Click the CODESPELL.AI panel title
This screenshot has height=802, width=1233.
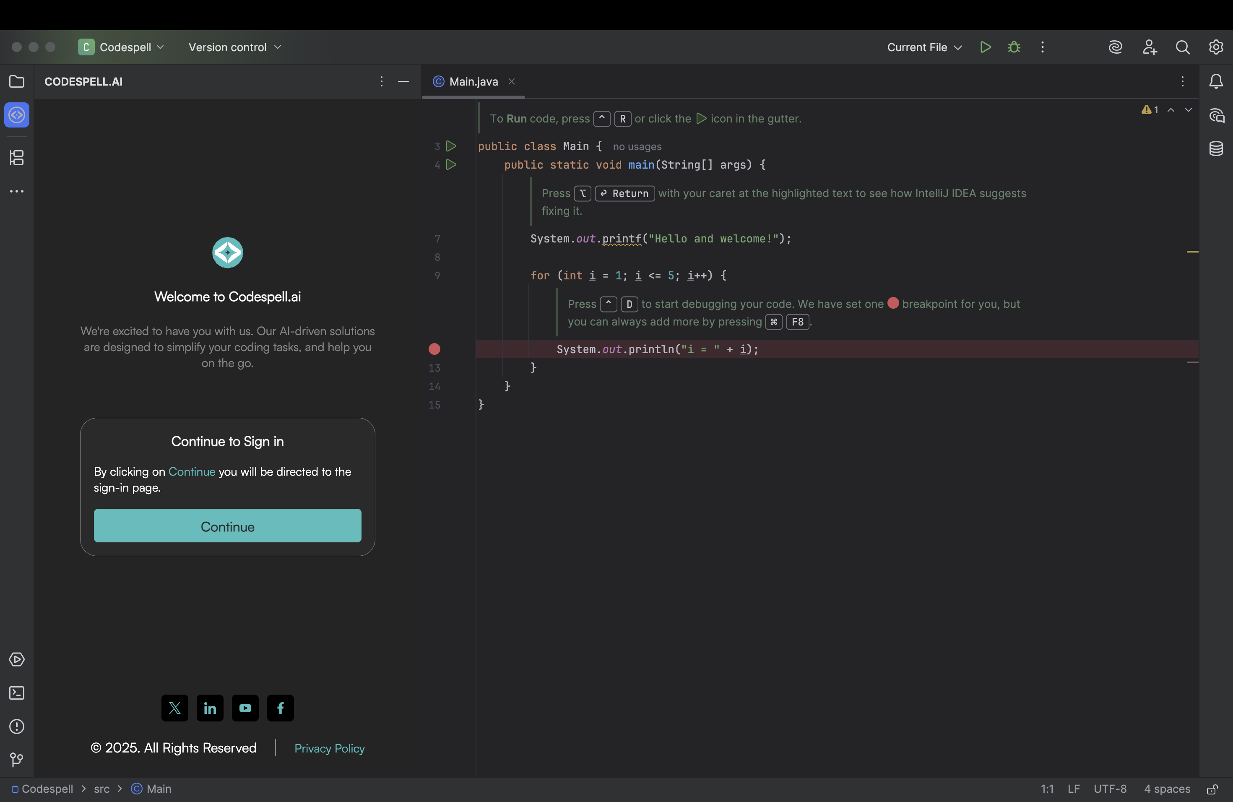click(x=83, y=81)
